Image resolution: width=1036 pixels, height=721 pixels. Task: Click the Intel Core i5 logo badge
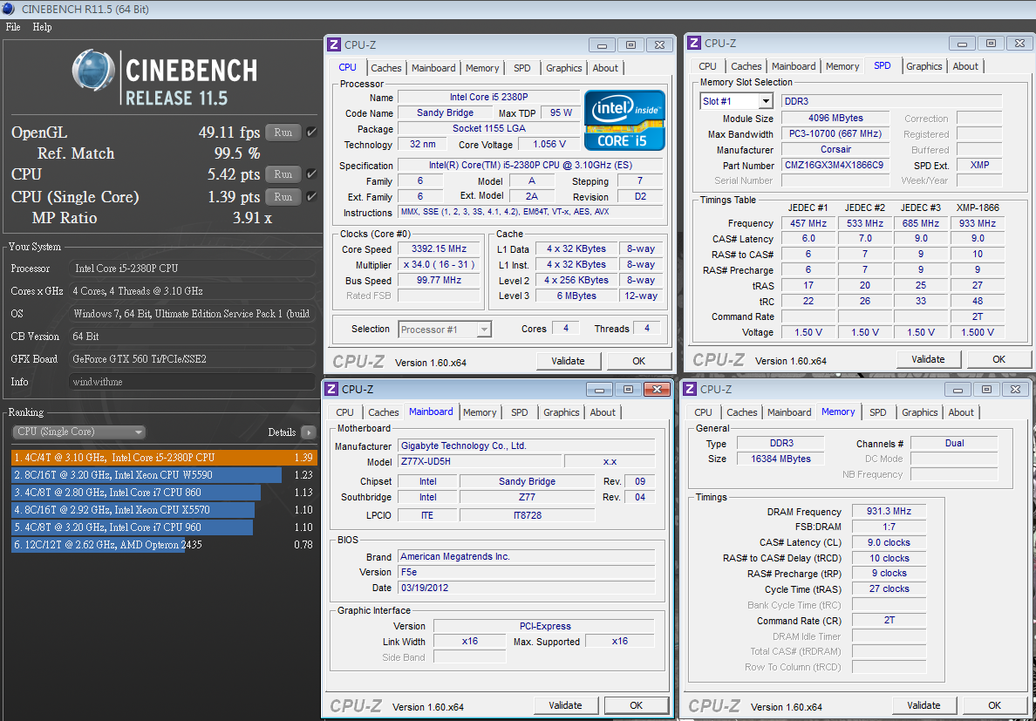coord(625,120)
